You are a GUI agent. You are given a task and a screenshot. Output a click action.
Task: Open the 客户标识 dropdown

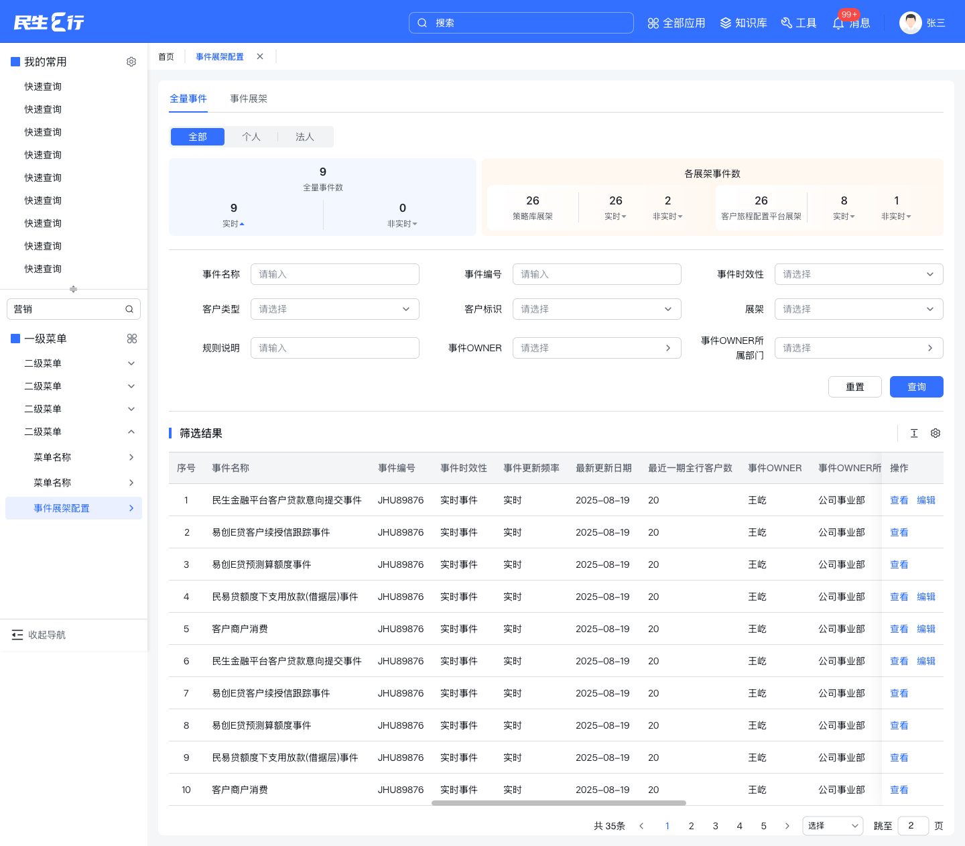(x=597, y=309)
